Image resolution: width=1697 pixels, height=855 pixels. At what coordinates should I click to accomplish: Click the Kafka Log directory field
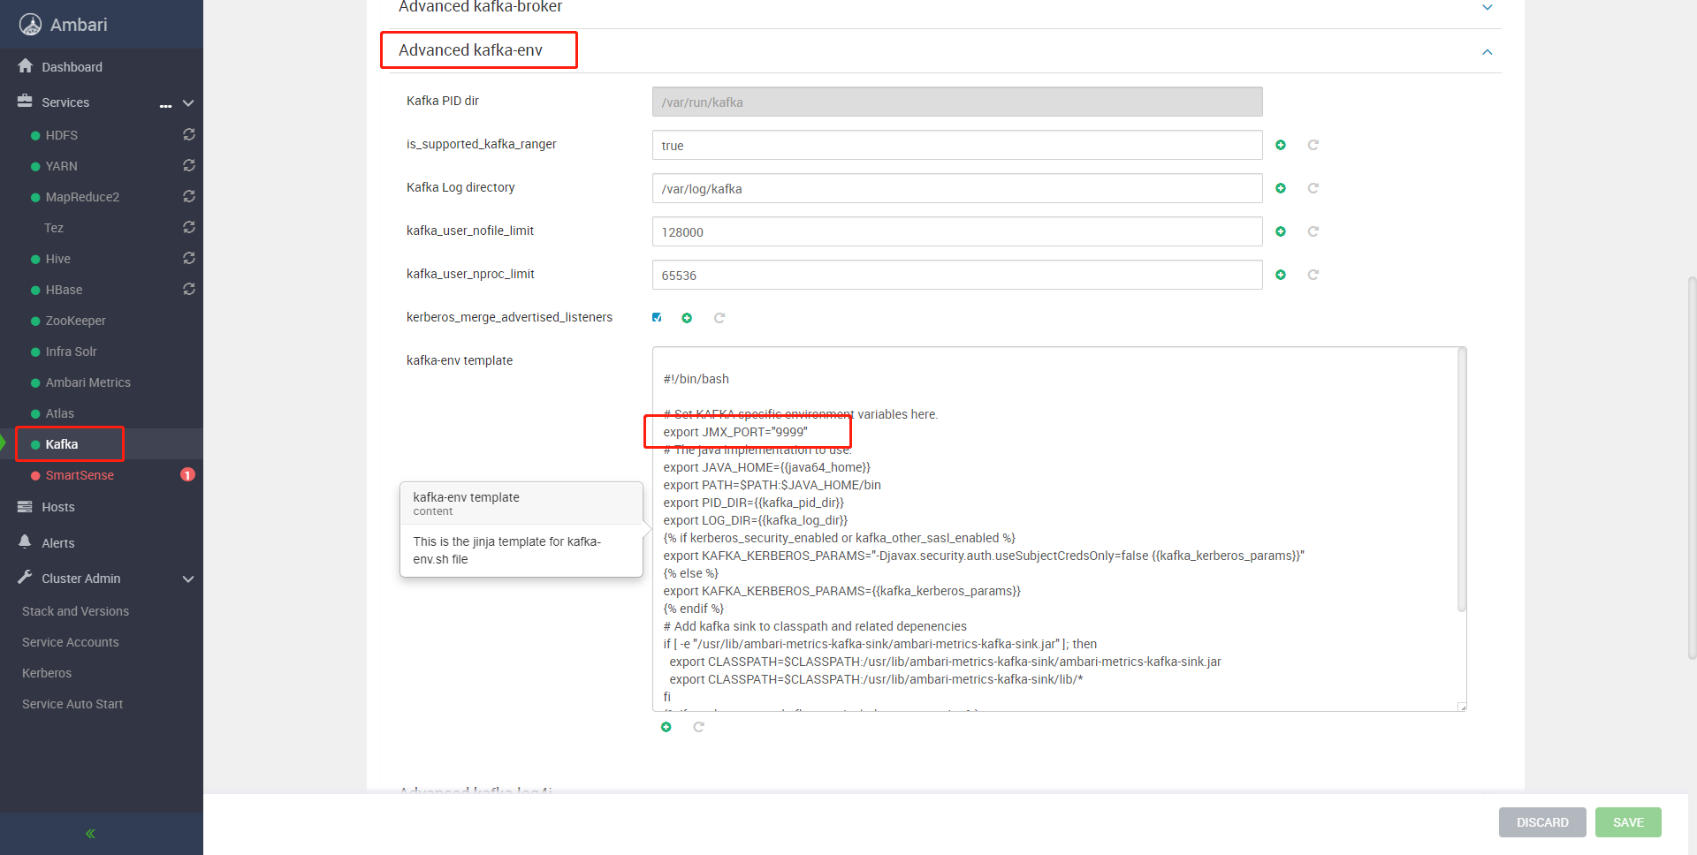pyautogui.click(x=957, y=188)
